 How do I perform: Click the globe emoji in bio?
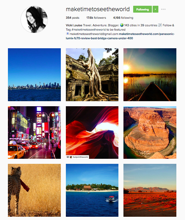coord(122,25)
